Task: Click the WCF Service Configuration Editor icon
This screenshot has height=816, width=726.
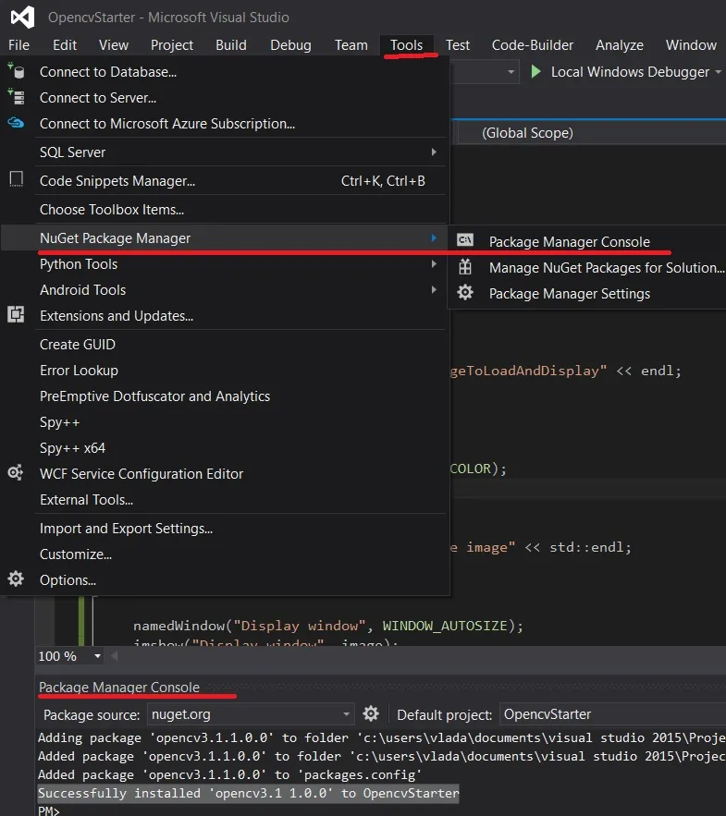Action: 15,472
